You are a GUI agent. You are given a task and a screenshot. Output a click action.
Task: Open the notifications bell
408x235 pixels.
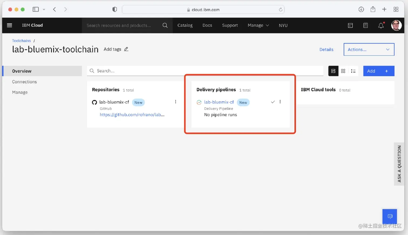[381, 25]
